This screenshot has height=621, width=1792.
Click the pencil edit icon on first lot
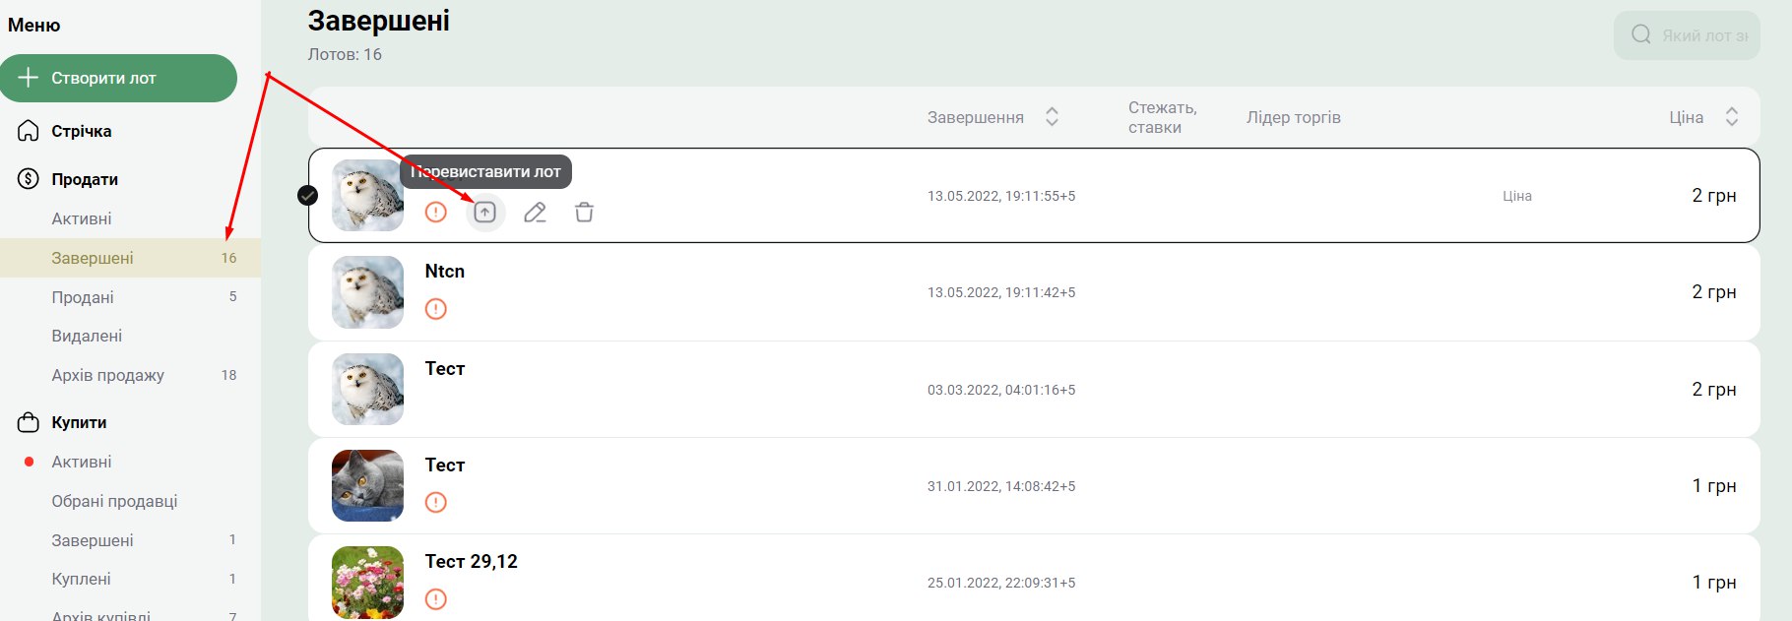coord(535,212)
